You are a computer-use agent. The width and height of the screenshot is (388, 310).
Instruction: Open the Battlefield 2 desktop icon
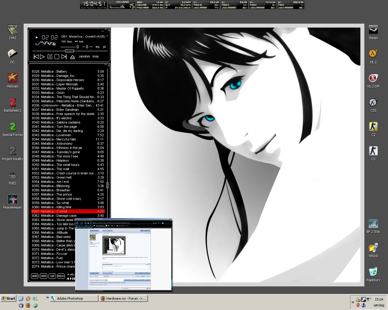12,102
